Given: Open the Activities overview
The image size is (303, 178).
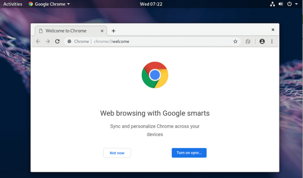Looking at the screenshot, I should [x=13, y=4].
